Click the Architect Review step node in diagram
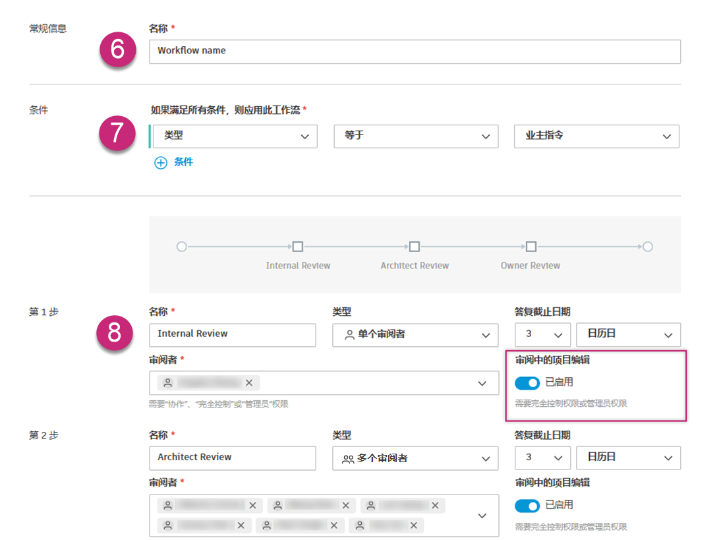Screen dimensions: 721x540 [x=415, y=247]
